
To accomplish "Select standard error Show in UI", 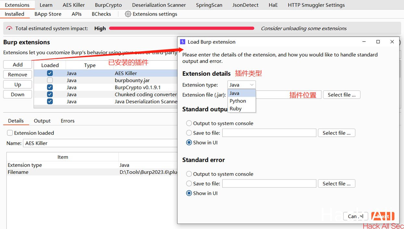I will coord(189,193).
